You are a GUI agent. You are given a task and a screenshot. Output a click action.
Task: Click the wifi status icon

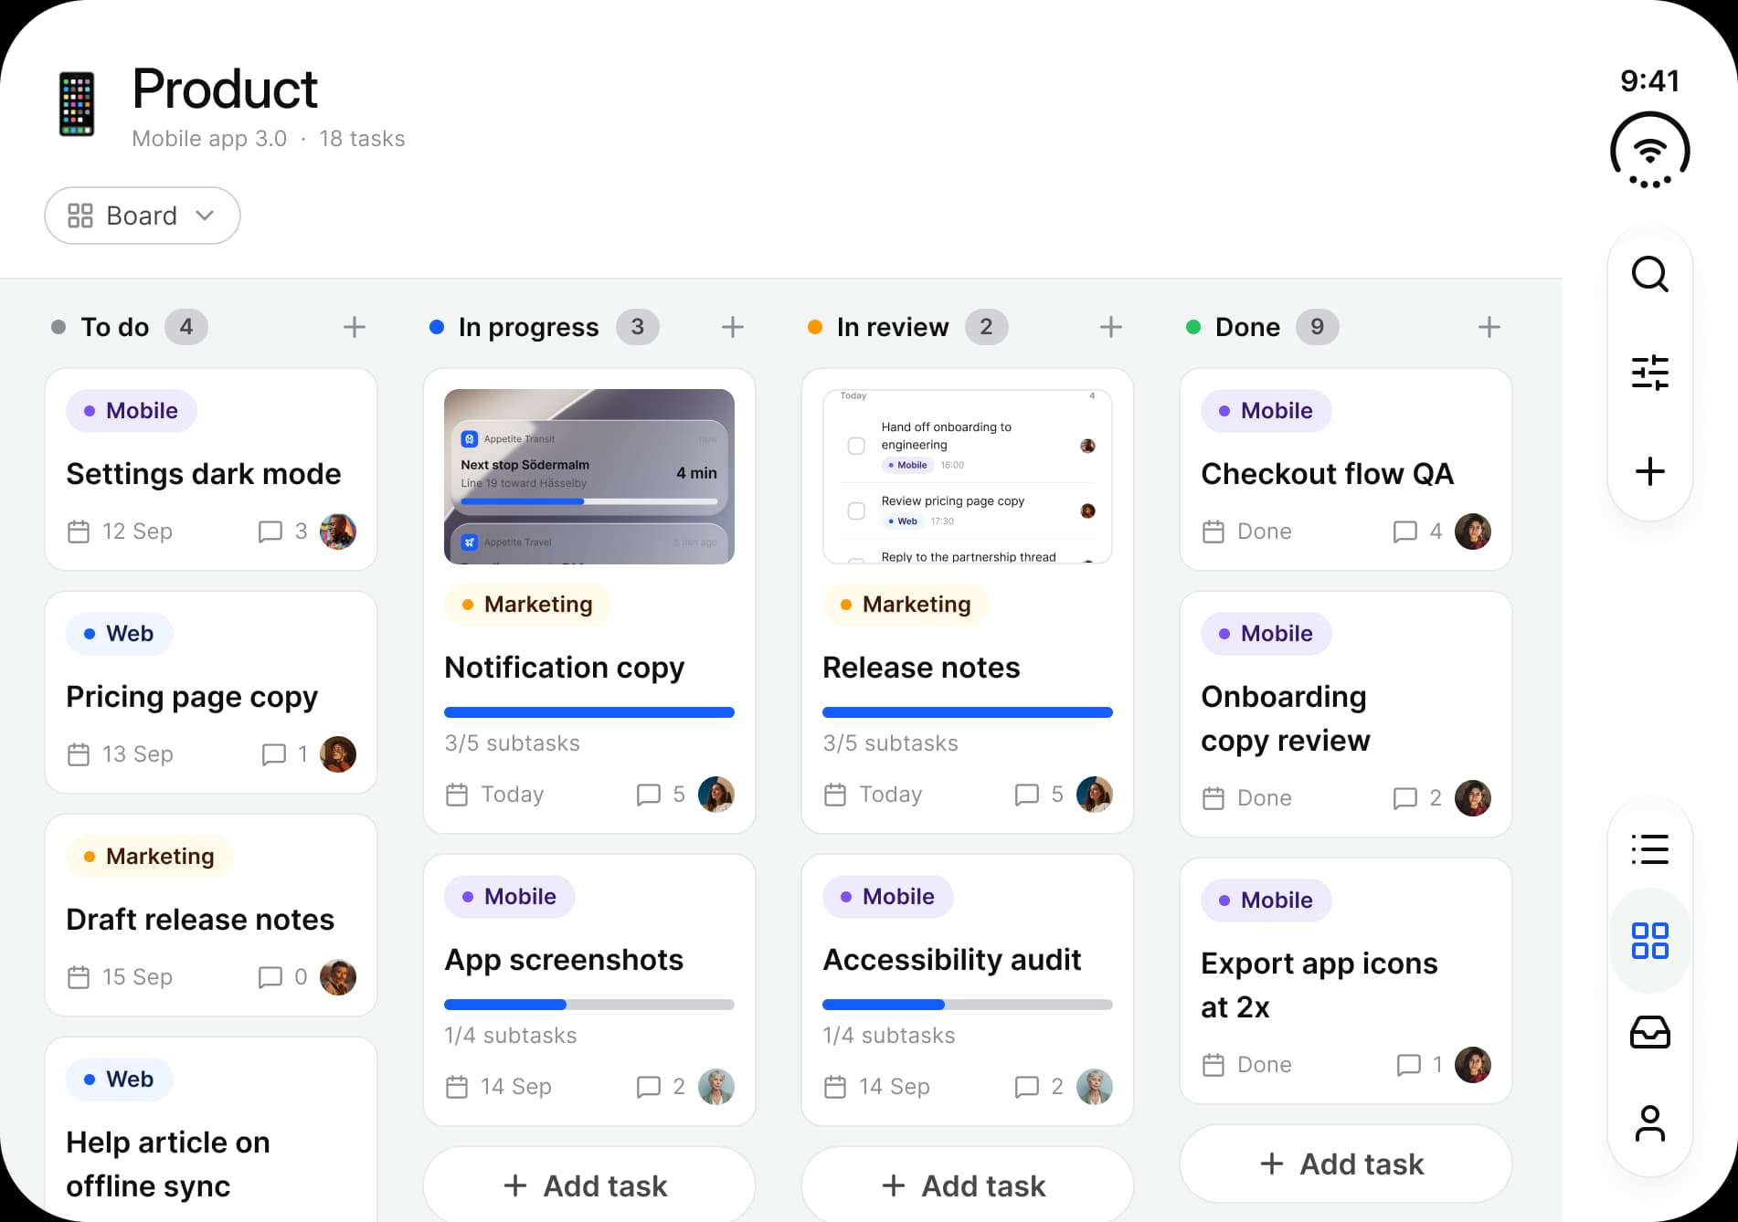tap(1649, 151)
